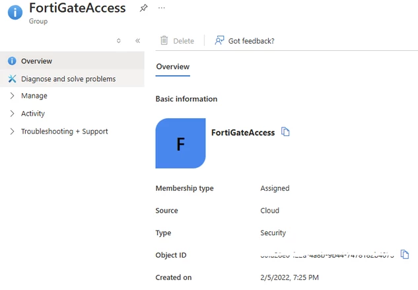This screenshot has height=290, width=418.
Task: Click the Membership type label
Action: (x=184, y=188)
